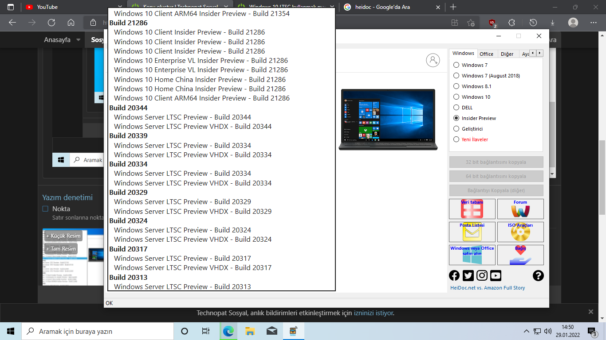Open Anasayfa in the Technopat navigation
Image resolution: width=606 pixels, height=340 pixels.
click(57, 40)
